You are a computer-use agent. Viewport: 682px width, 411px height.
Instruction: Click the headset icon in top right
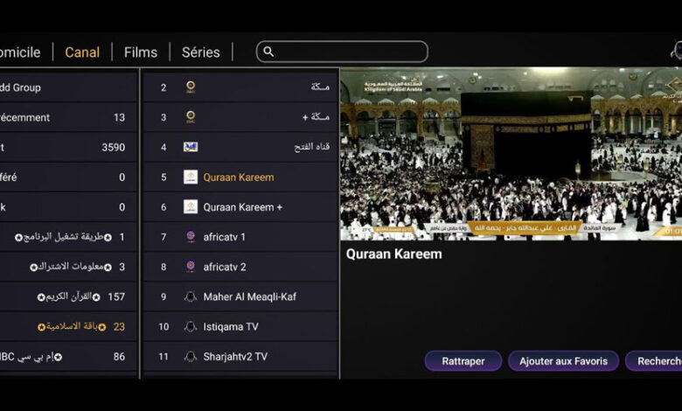coord(676,50)
